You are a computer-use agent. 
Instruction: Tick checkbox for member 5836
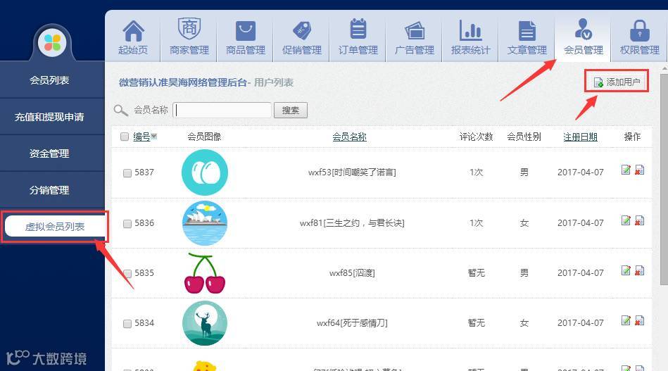pos(127,224)
